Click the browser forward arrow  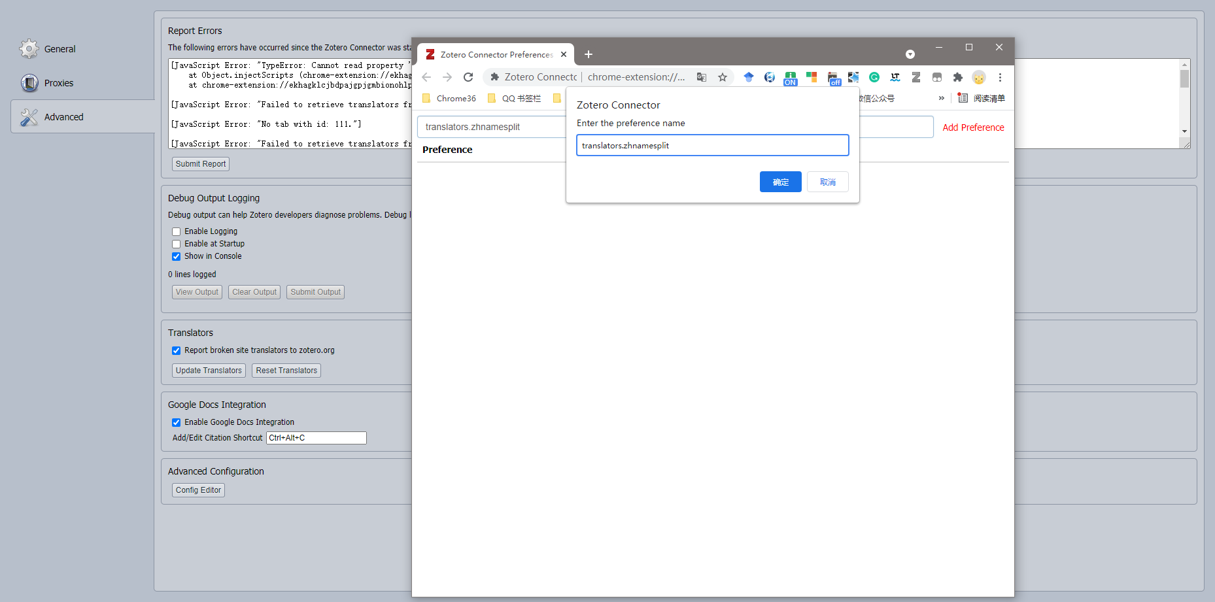(x=447, y=77)
